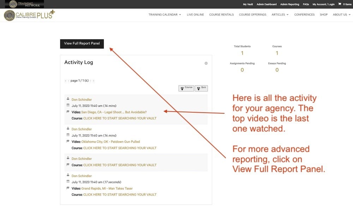Open Admin Dashboard link
The height and width of the screenshot is (208, 353).
pos(267,4)
